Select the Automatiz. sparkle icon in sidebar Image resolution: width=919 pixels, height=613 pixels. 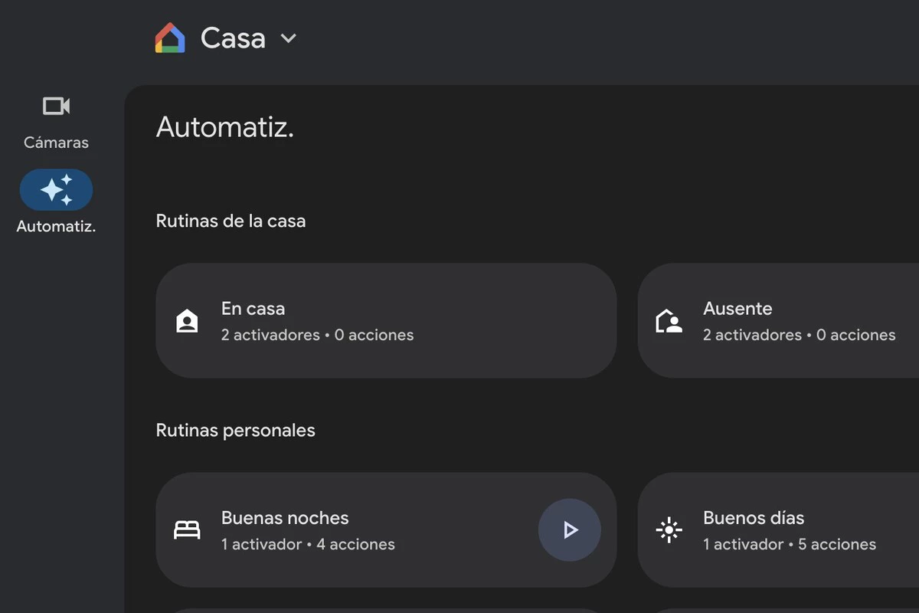(56, 190)
